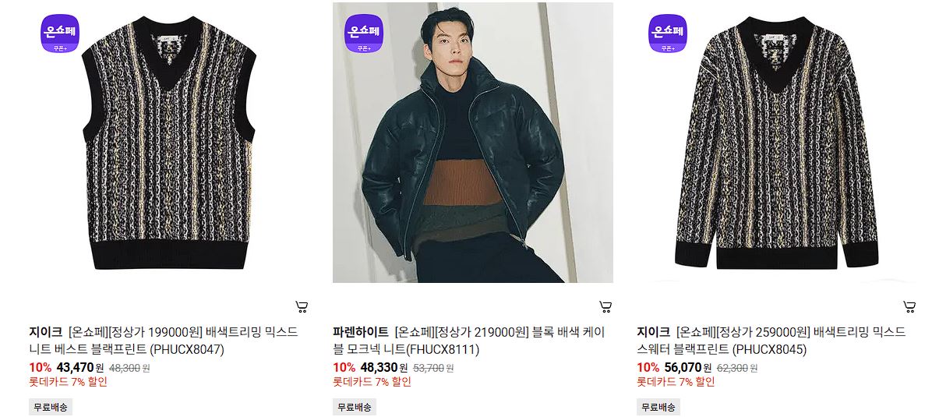Open the leather jacket model photo
Viewport: 925px width, 417px height.
[472, 143]
